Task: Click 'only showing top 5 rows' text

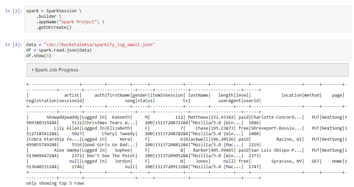Action: 55,183
